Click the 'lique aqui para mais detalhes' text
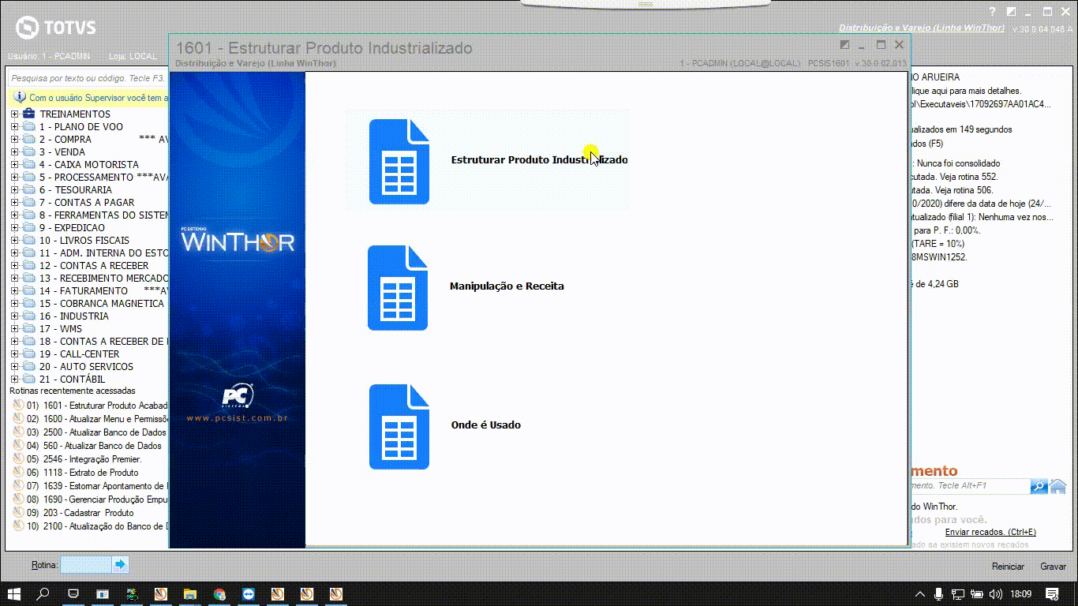 tap(966, 92)
